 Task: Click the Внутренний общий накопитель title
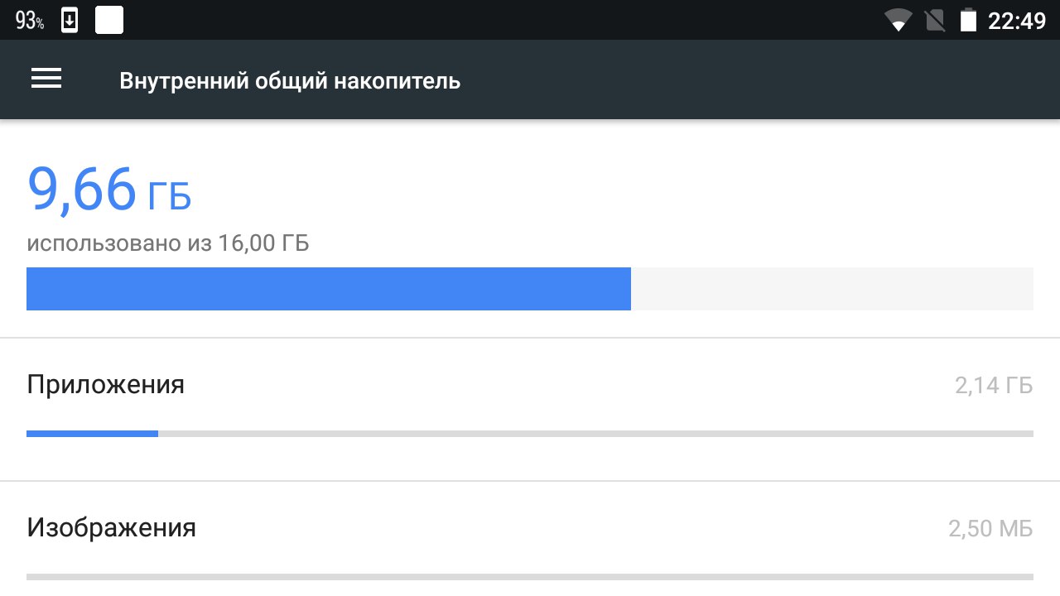[290, 81]
